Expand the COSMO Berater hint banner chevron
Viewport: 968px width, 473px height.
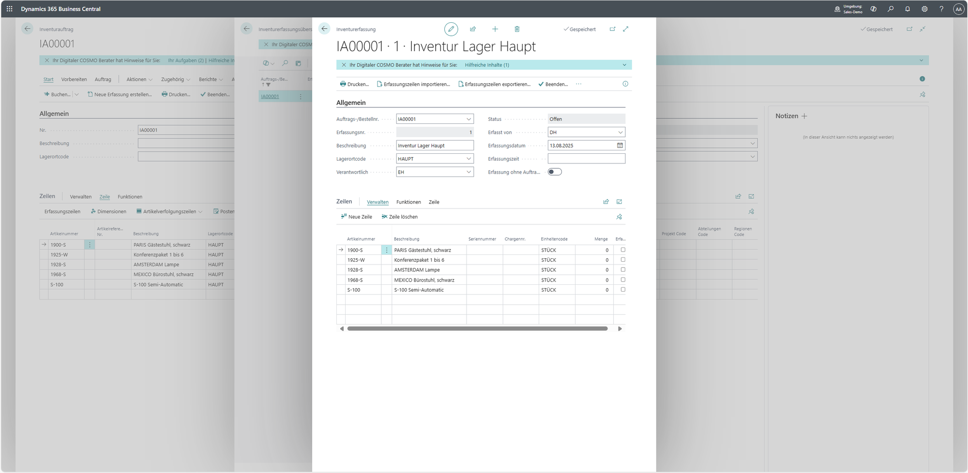(x=624, y=65)
